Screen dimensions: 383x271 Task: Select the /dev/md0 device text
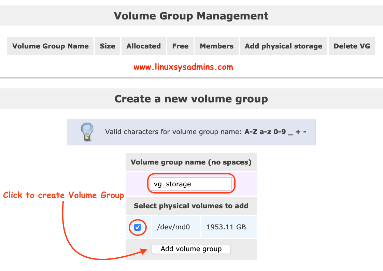173,227
